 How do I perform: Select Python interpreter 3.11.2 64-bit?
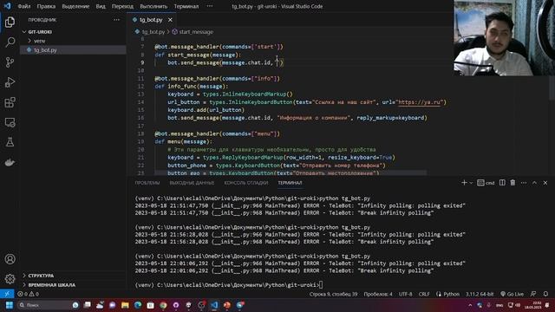pyautogui.click(x=480, y=294)
